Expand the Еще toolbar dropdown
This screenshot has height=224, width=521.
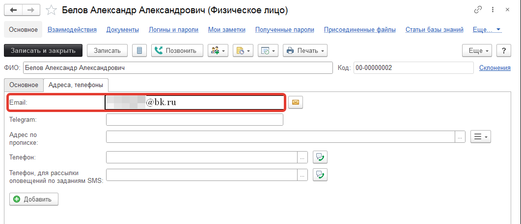[x=477, y=51]
